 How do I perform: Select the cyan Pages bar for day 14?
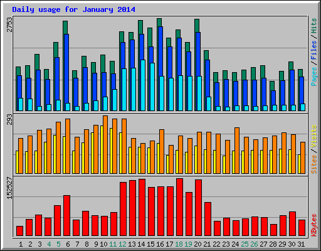point(143,85)
